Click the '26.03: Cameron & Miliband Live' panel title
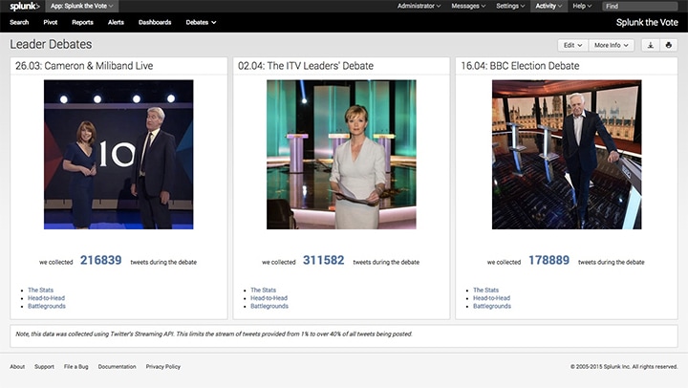Image resolution: width=688 pixels, height=388 pixels. click(84, 66)
